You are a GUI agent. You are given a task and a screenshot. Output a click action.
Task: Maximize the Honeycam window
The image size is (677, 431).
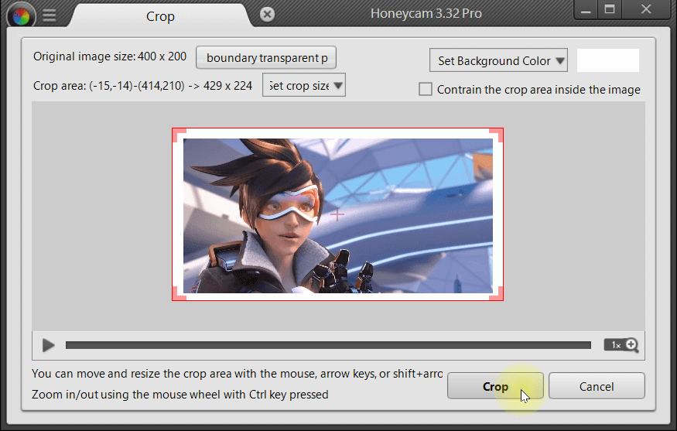pyautogui.click(x=610, y=9)
